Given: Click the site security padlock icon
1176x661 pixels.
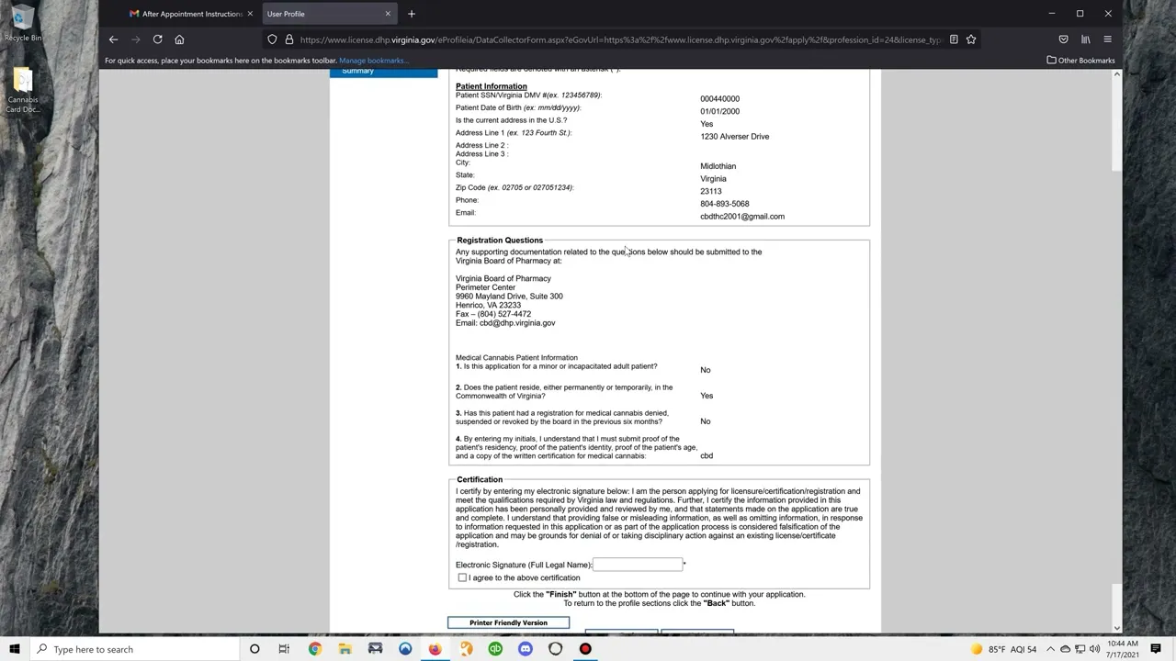Looking at the screenshot, I should point(288,39).
